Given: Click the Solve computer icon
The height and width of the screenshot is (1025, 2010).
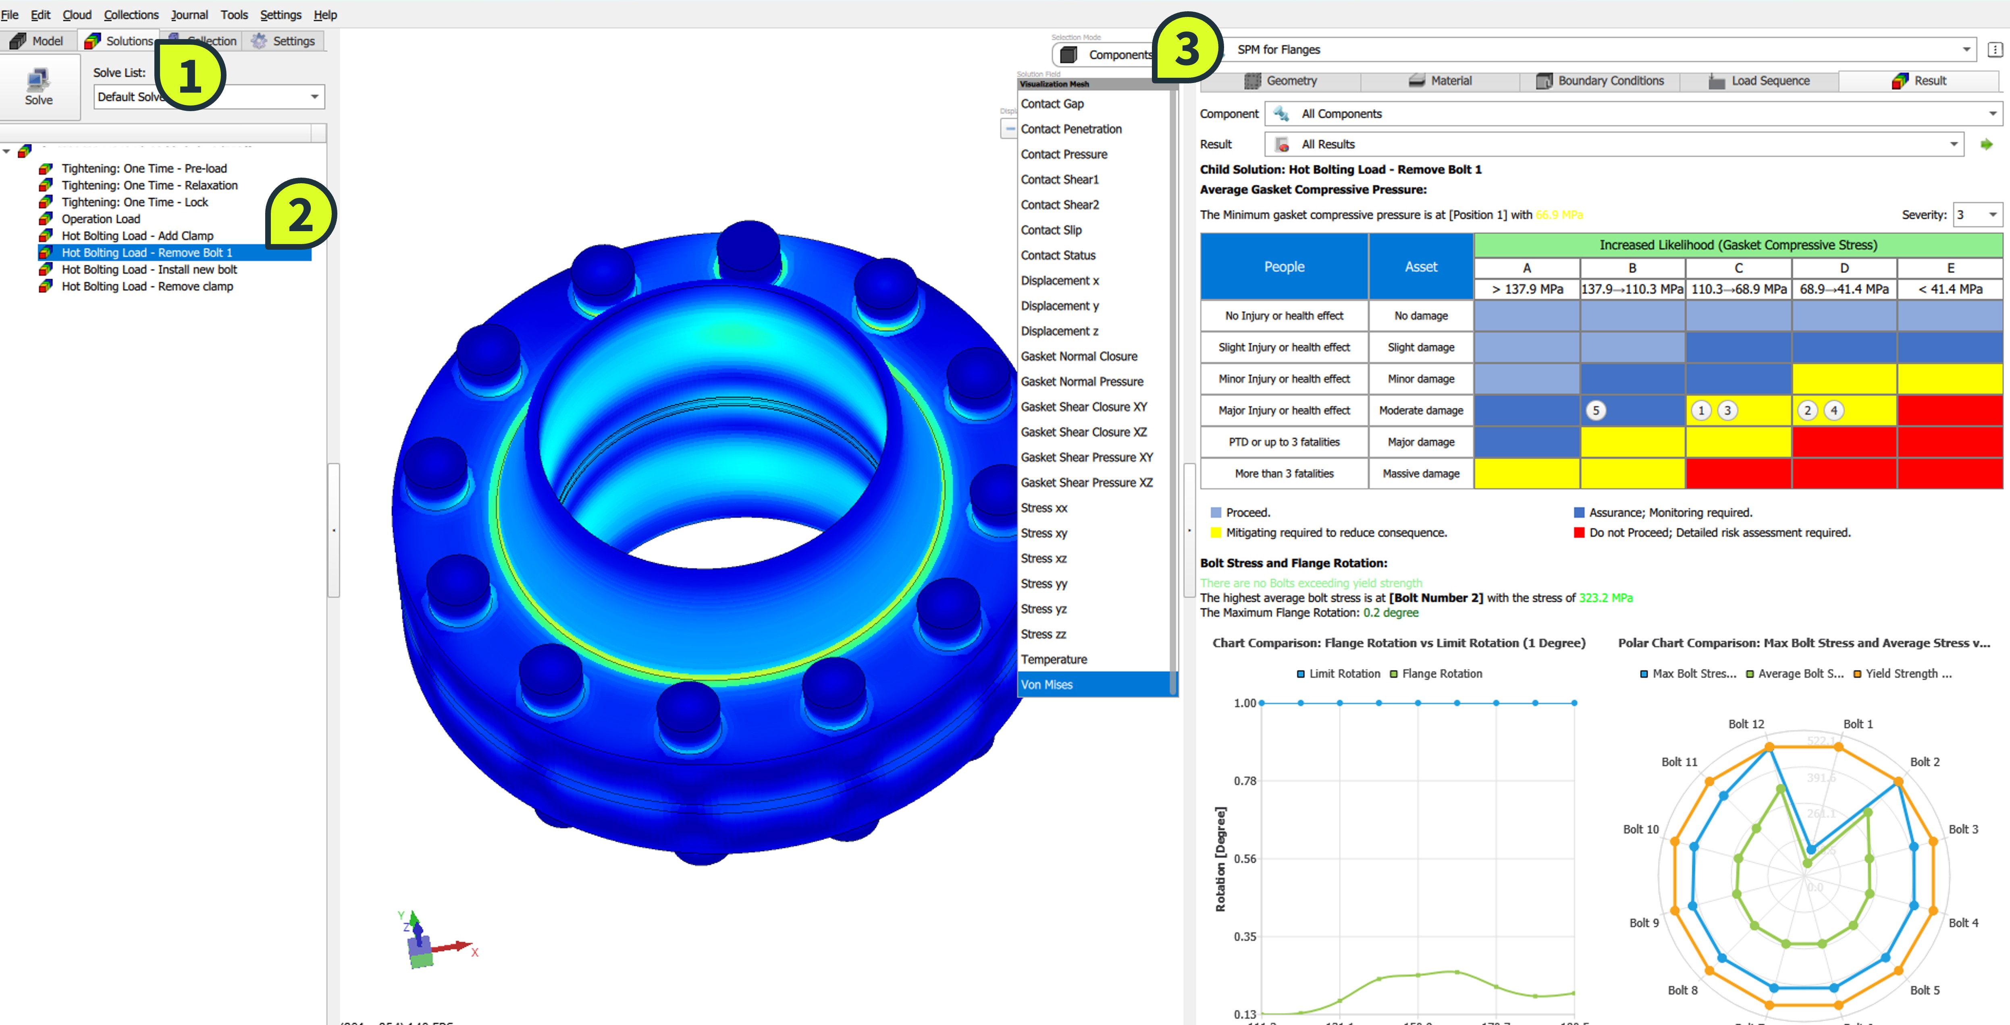Looking at the screenshot, I should pos(38,79).
